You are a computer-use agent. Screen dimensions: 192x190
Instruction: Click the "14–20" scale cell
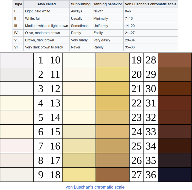point(151,26)
